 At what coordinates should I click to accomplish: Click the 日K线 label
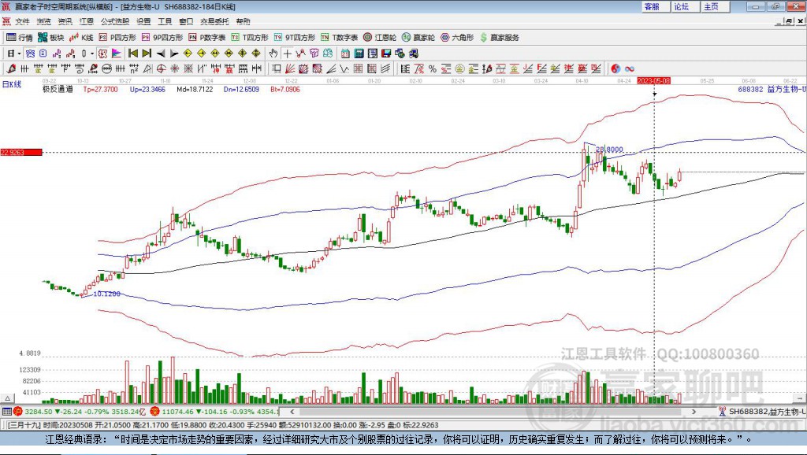pos(11,84)
